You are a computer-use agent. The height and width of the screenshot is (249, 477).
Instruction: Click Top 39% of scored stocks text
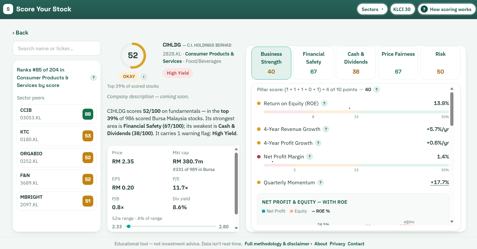pyautogui.click(x=133, y=86)
